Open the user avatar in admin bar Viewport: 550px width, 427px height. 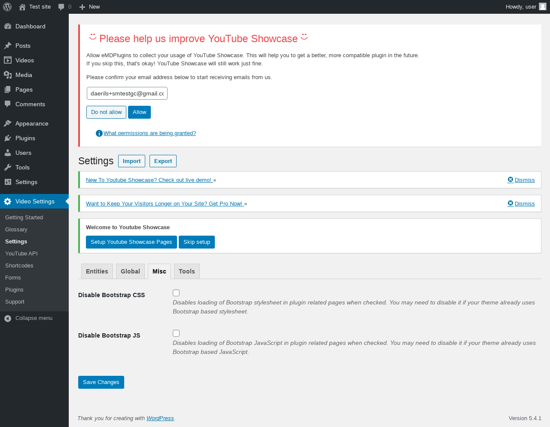pyautogui.click(x=543, y=6)
